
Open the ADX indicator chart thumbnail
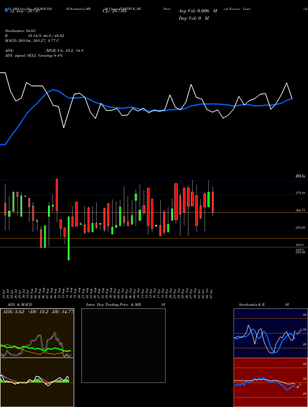point(37,333)
